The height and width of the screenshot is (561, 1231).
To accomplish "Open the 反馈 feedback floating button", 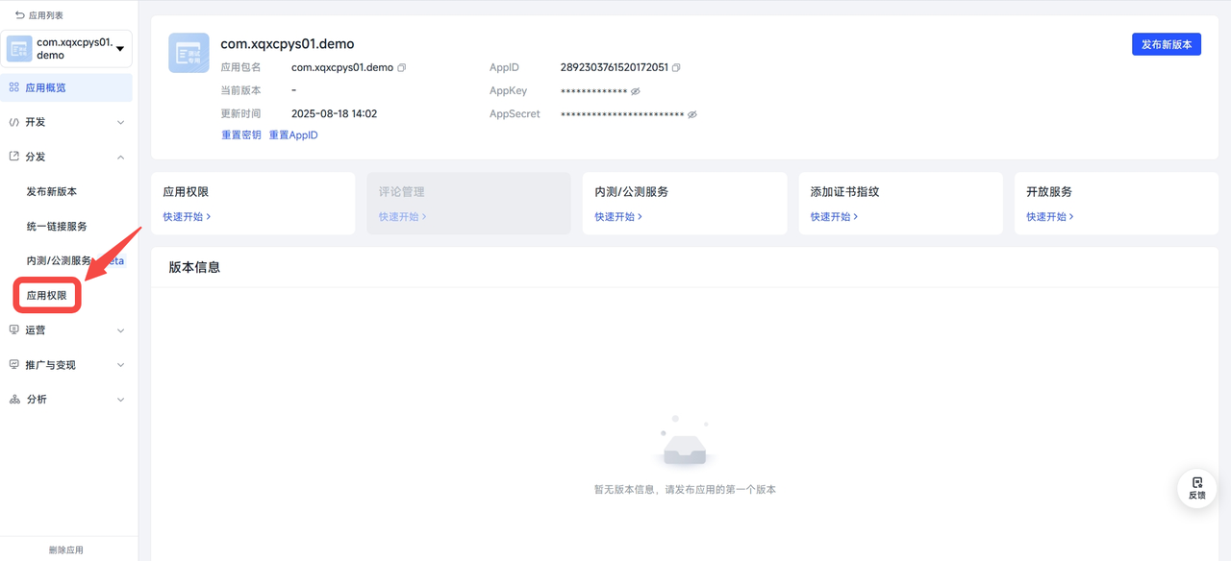I will [x=1196, y=488].
